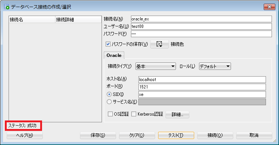Click the 保存 button

click(98, 135)
